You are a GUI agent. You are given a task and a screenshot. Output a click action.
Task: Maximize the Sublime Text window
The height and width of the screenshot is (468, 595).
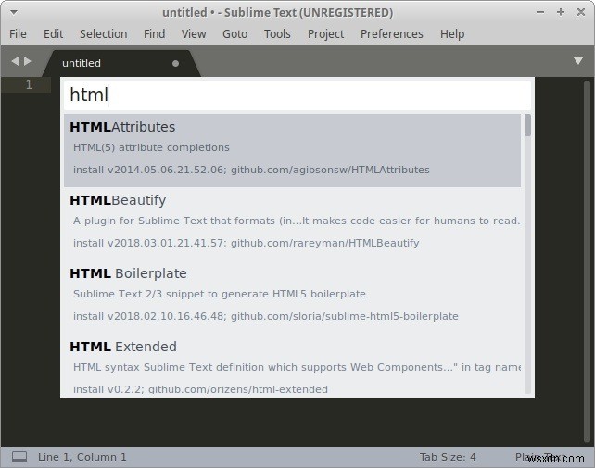click(561, 12)
